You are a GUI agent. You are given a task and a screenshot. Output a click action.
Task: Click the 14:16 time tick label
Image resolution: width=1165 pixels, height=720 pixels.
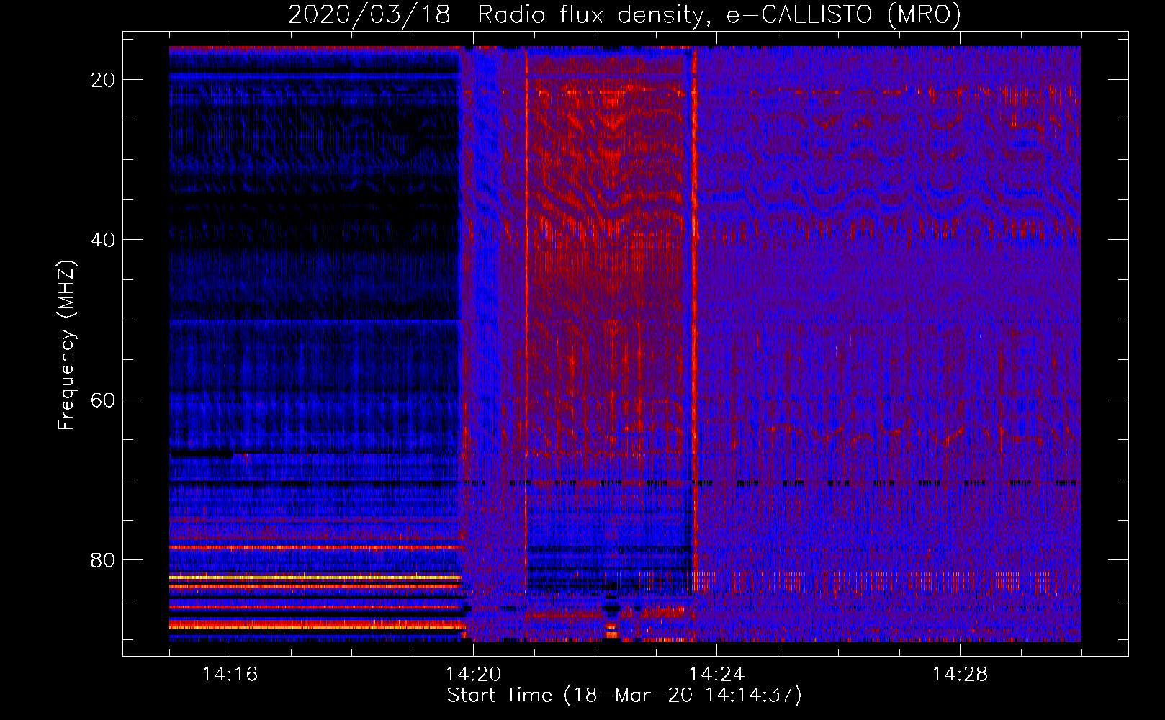(230, 675)
